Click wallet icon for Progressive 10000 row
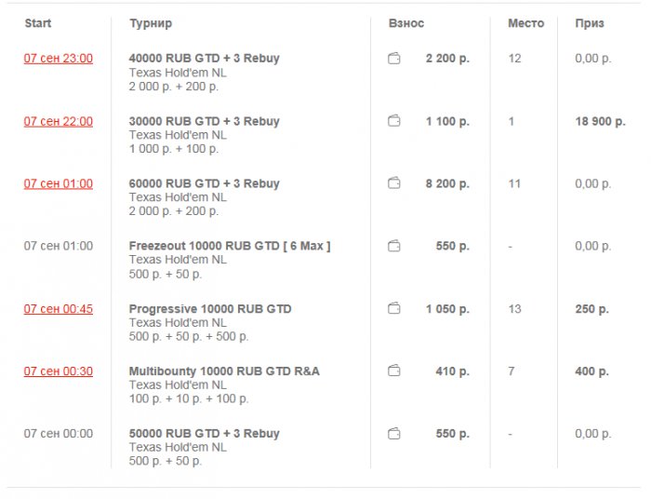651x499 pixels. [394, 308]
